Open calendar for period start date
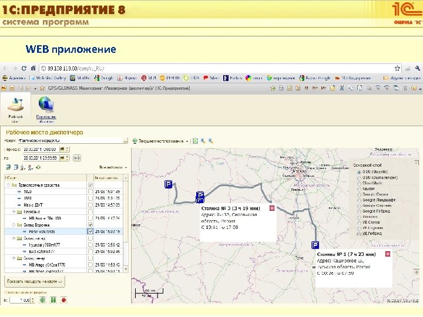 pyautogui.click(x=62, y=149)
